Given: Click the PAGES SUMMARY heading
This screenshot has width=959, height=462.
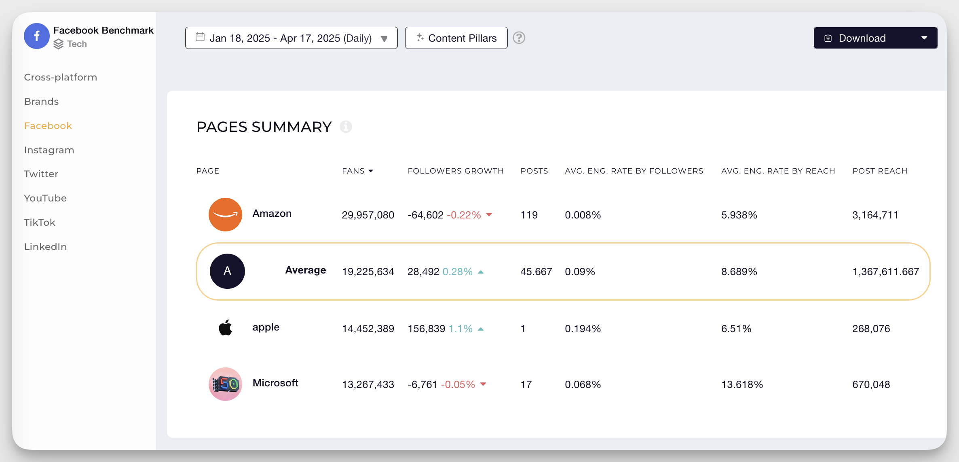Looking at the screenshot, I should [x=264, y=127].
